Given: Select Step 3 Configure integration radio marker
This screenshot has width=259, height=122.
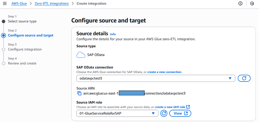Looking at the screenshot, I should 3,50.
